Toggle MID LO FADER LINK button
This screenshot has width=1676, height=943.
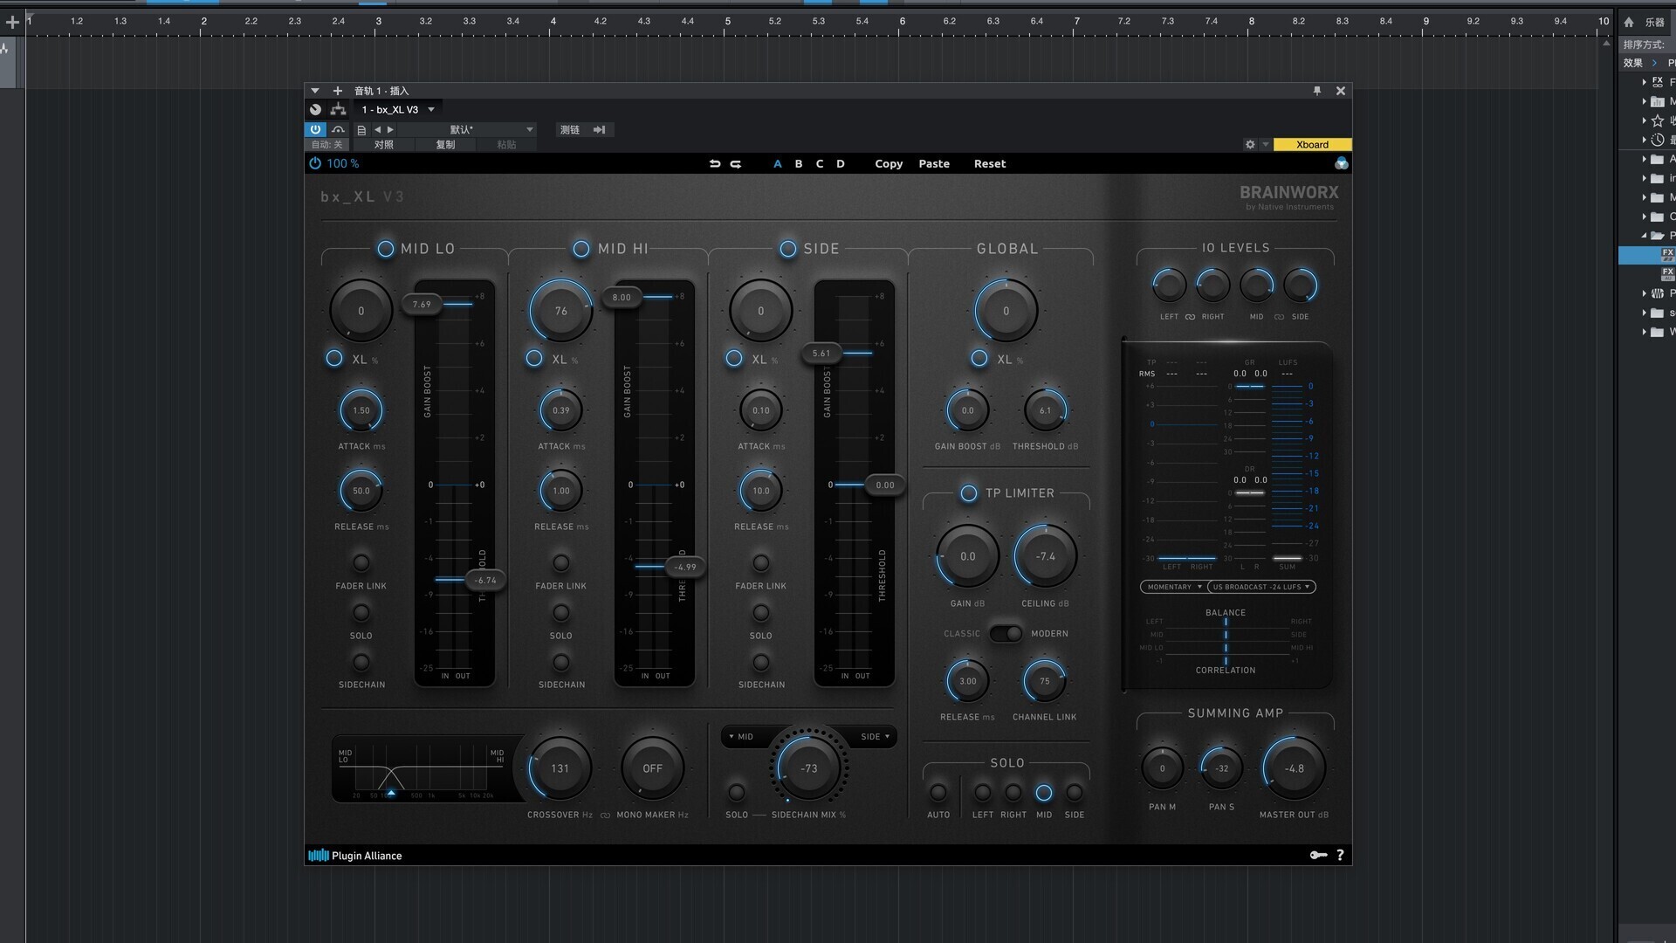tap(361, 562)
